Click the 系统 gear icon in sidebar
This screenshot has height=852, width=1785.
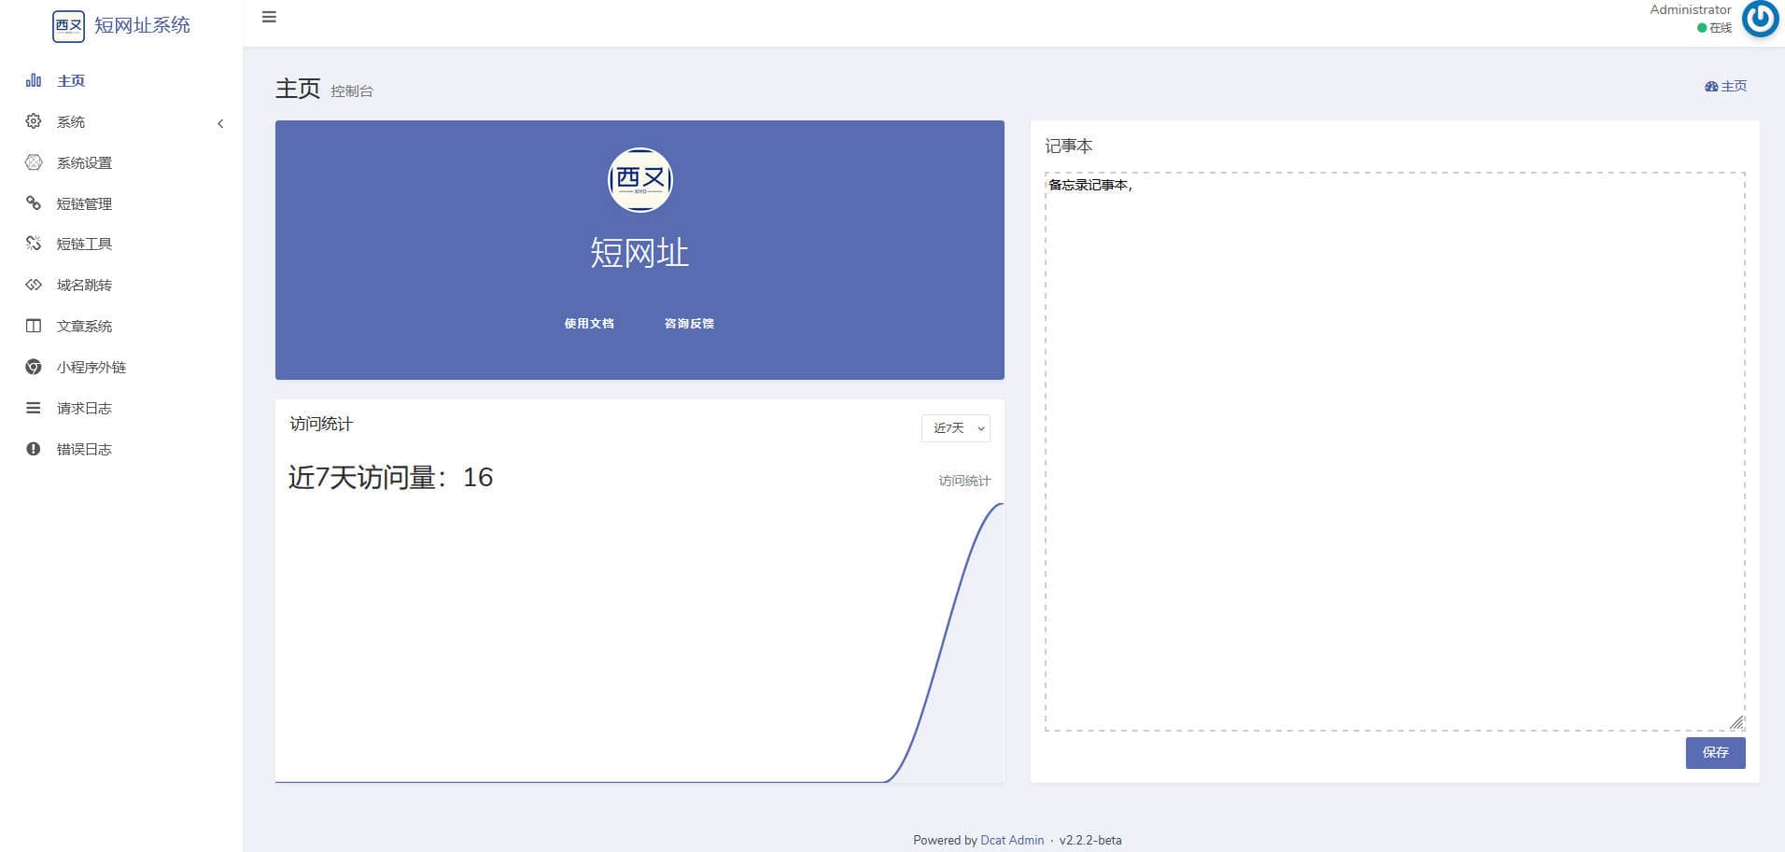(34, 121)
